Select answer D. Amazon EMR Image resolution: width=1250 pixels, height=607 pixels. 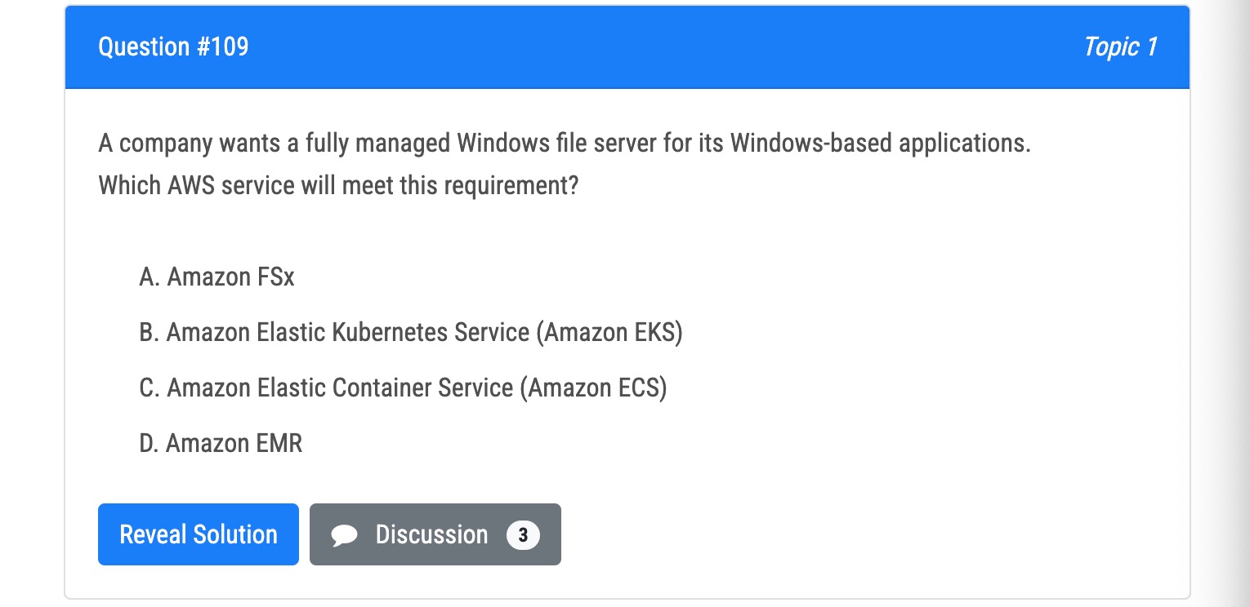pyautogui.click(x=221, y=444)
